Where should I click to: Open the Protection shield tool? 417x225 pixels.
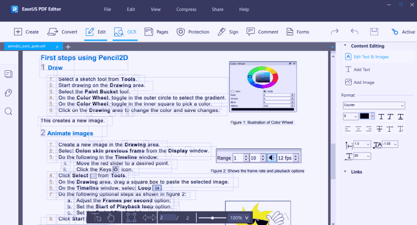[x=193, y=32]
